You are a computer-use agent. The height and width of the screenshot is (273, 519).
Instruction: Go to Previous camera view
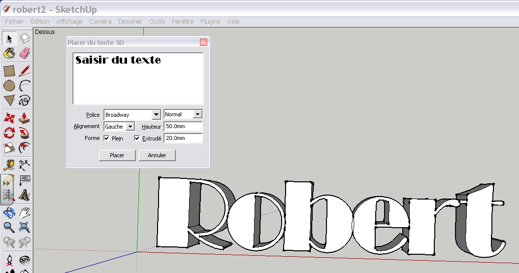pos(9,242)
